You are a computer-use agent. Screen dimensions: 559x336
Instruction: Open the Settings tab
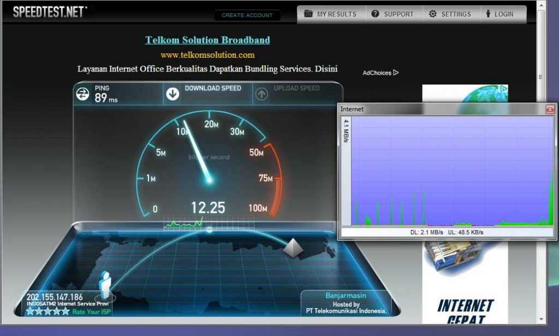click(x=452, y=14)
